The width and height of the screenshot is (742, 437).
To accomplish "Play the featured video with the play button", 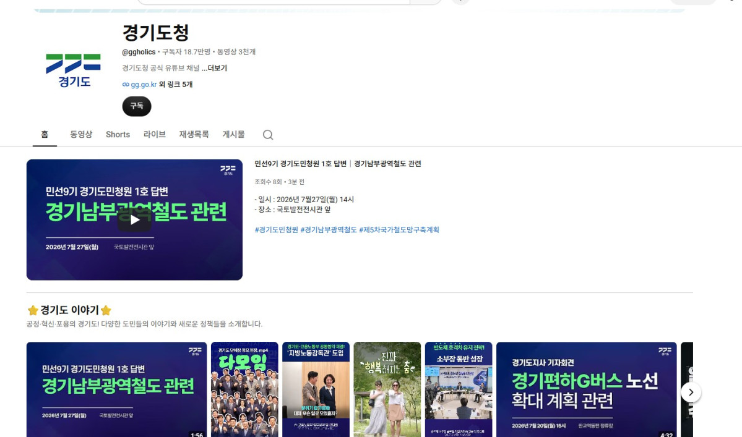I will point(134,219).
